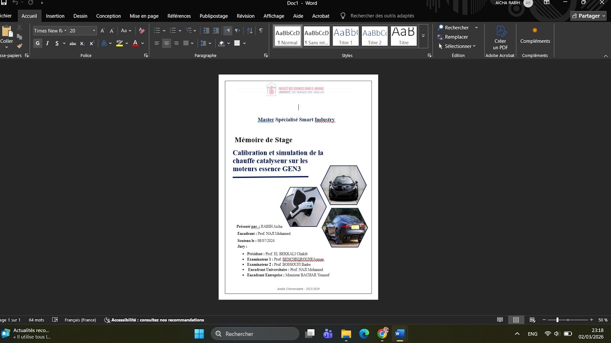Switch to the Révision tab
This screenshot has height=343, width=611.
(x=246, y=16)
